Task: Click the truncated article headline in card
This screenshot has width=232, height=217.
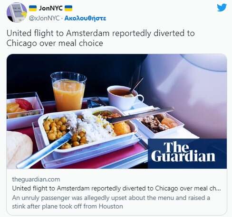Action: [x=116, y=189]
